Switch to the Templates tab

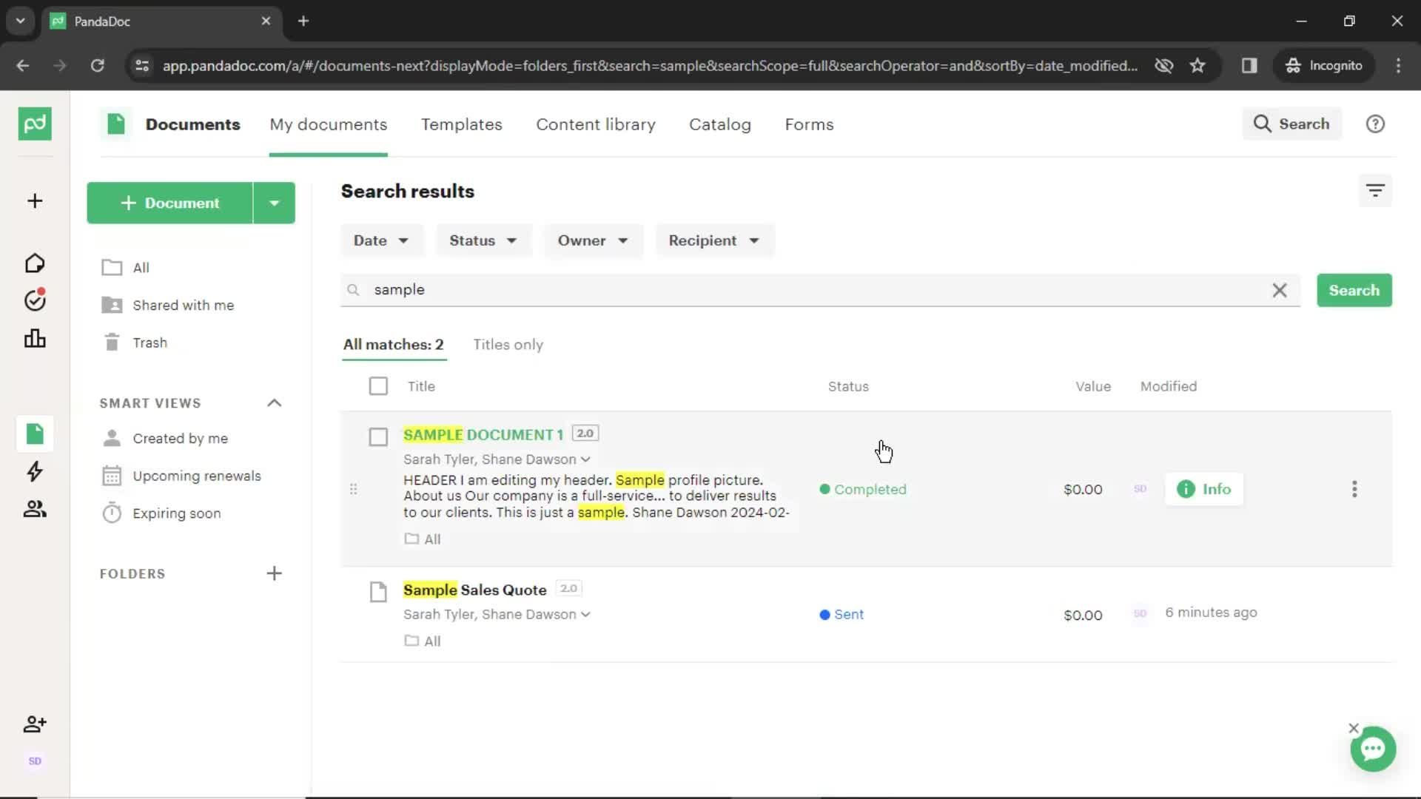pos(462,125)
